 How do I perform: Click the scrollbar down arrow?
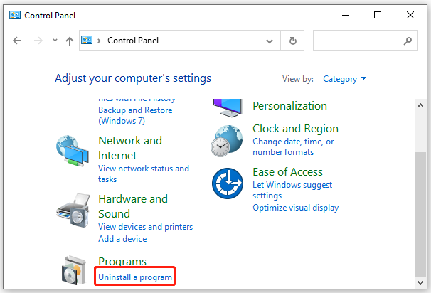coord(420,283)
